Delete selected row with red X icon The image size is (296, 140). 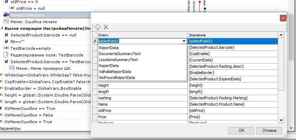click(x=106, y=27)
